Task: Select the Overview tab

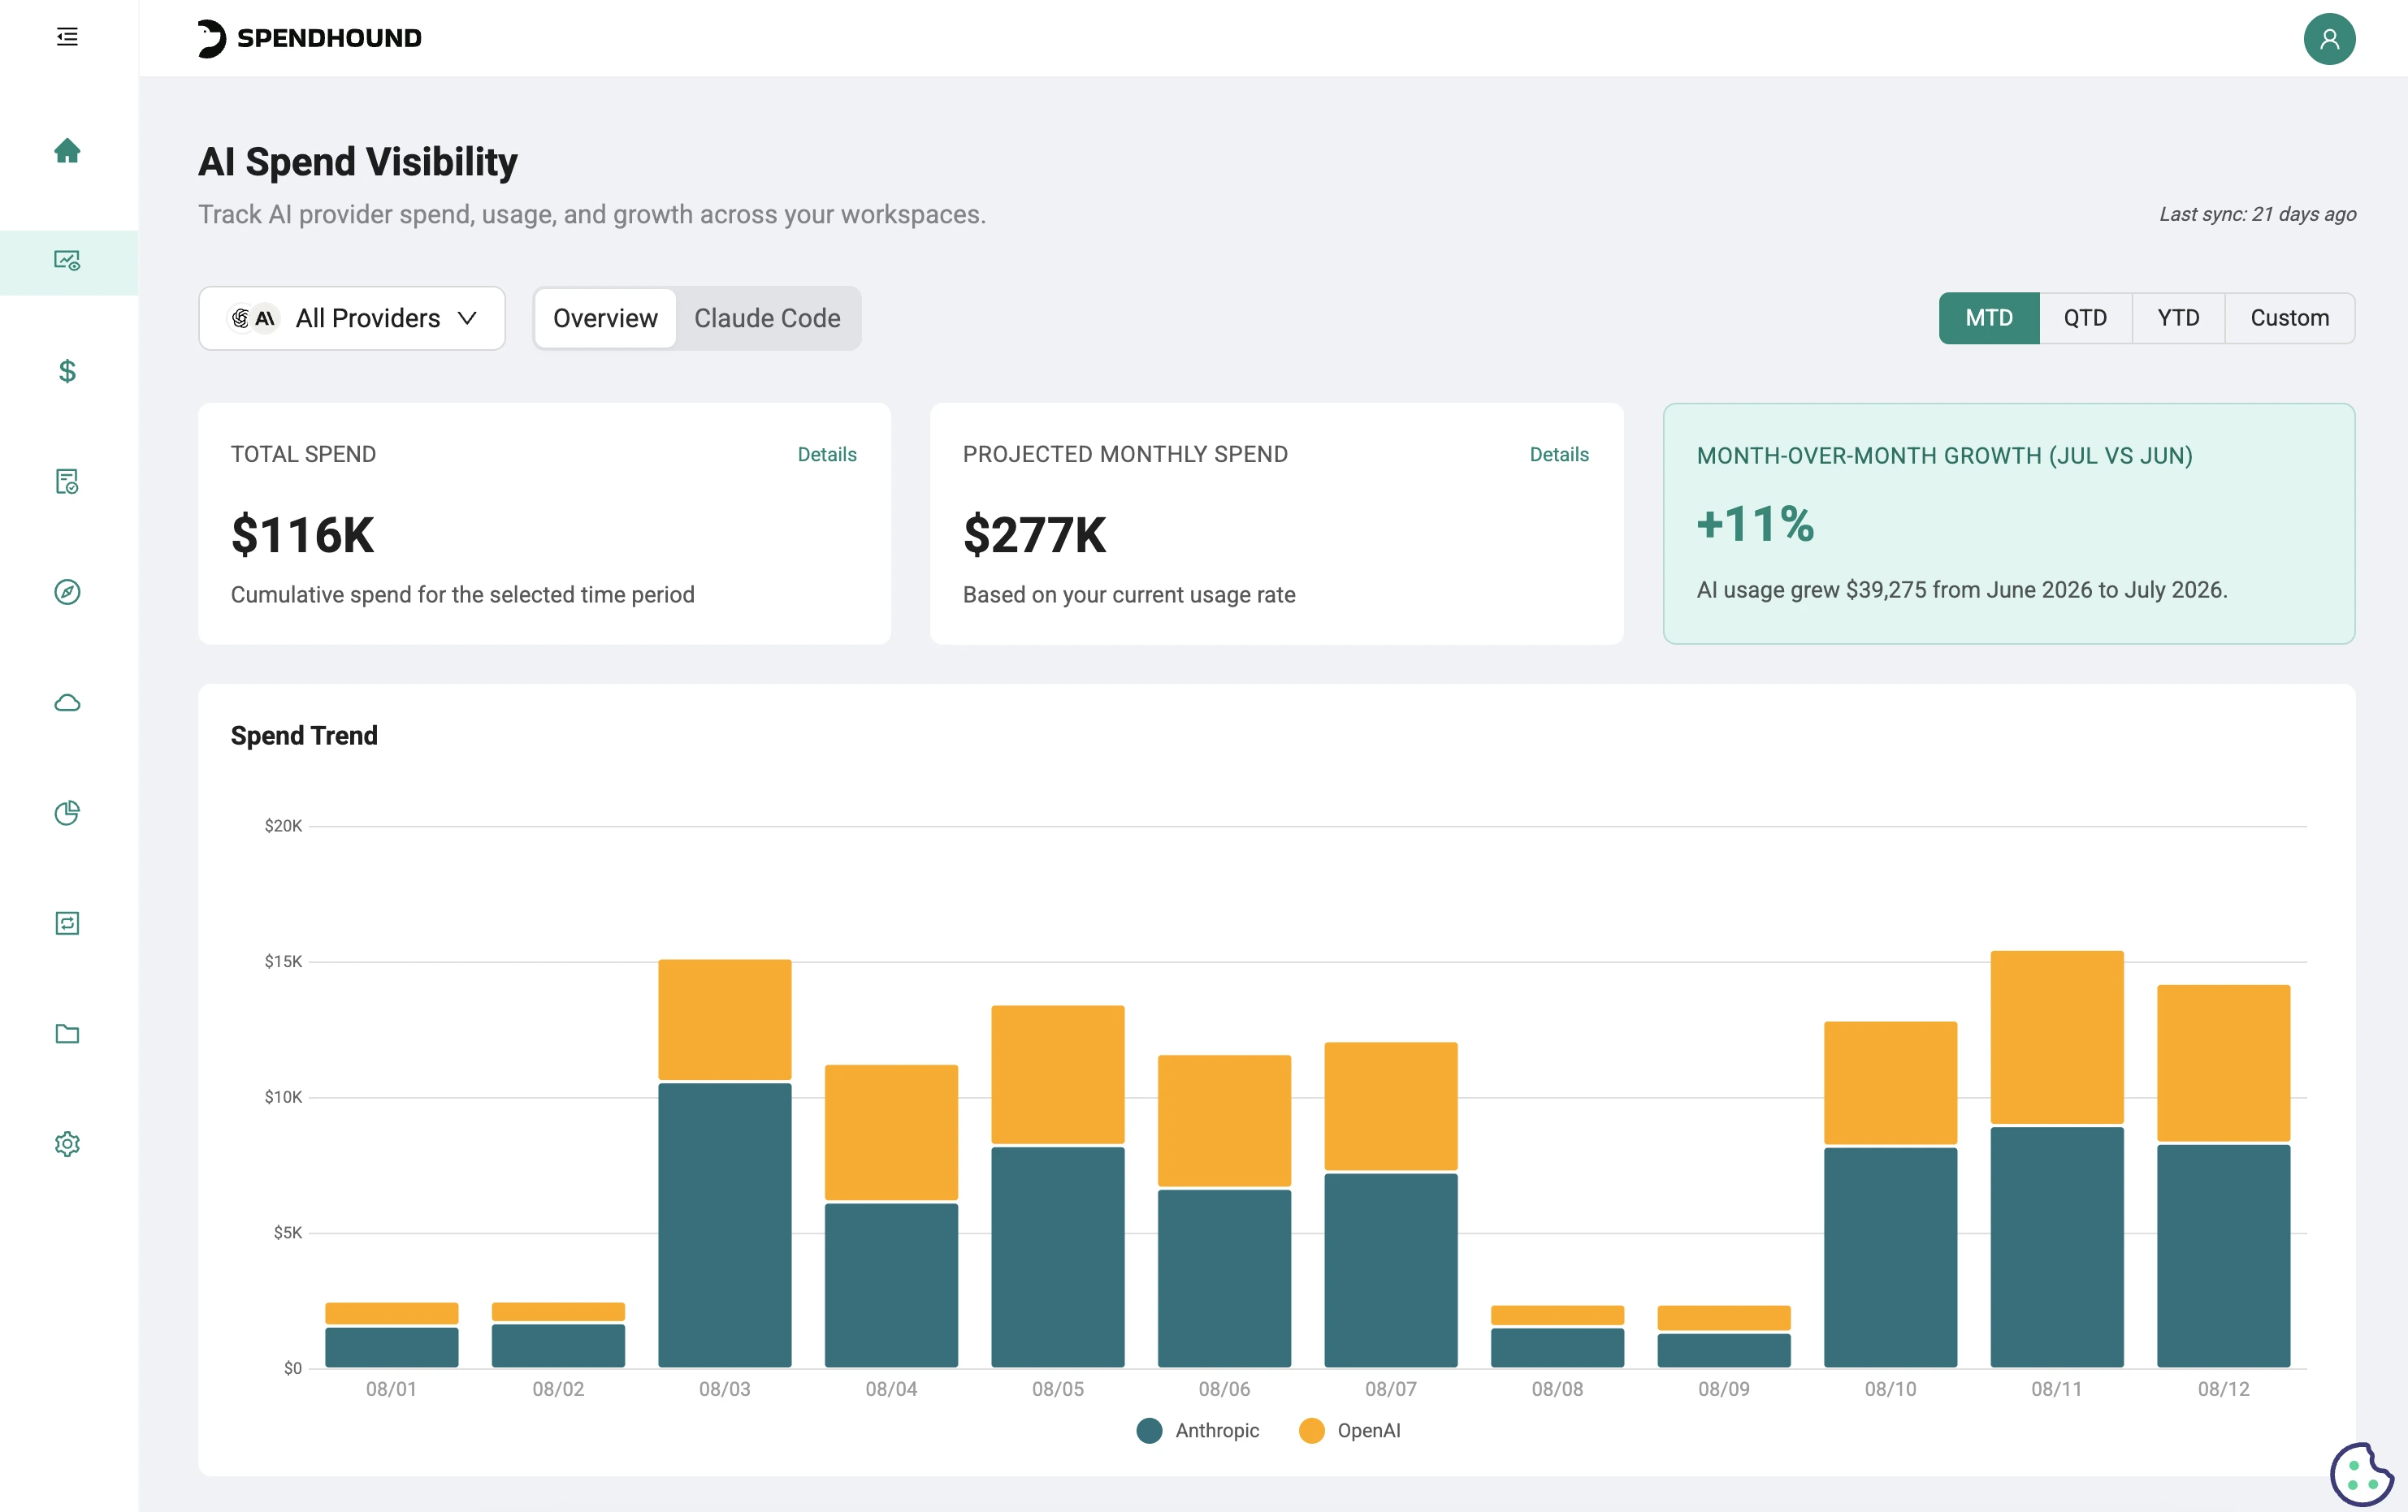Action: 605,318
